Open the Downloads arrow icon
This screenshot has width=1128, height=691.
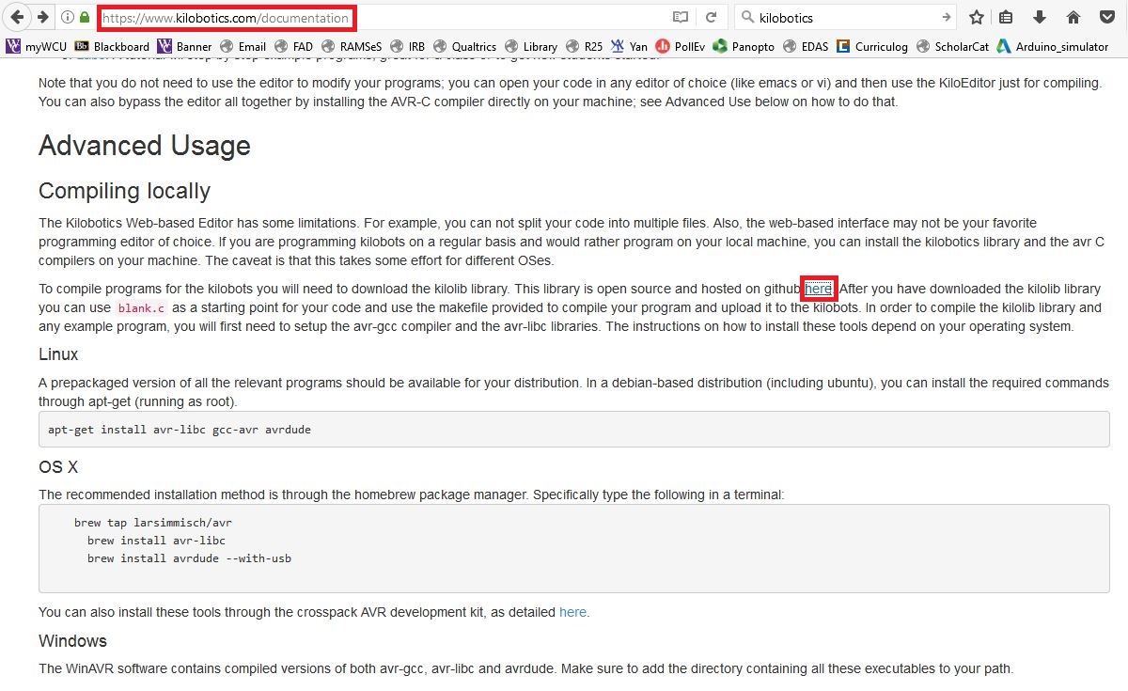click(x=1039, y=18)
